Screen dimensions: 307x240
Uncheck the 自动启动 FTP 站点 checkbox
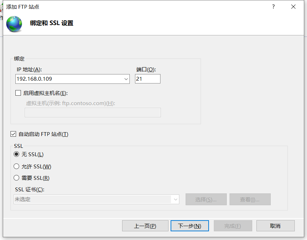(x=13, y=134)
